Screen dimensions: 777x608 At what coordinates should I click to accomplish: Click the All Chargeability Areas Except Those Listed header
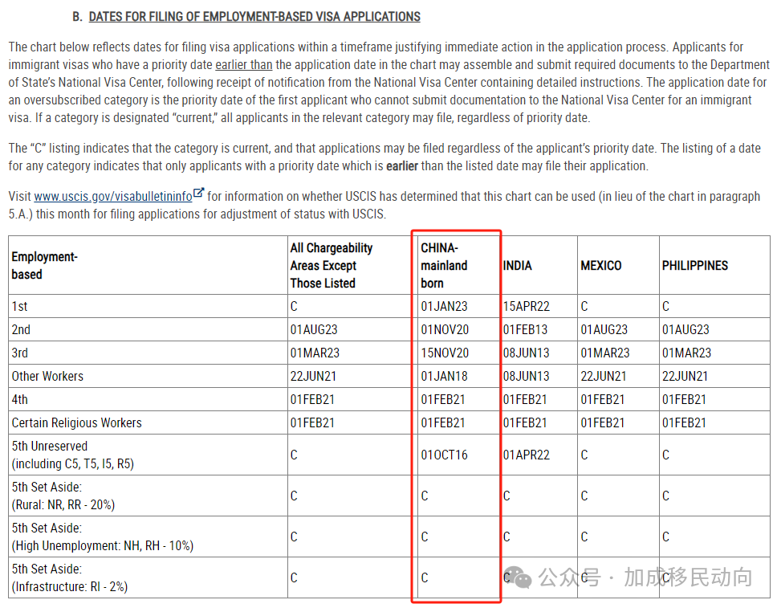(331, 265)
